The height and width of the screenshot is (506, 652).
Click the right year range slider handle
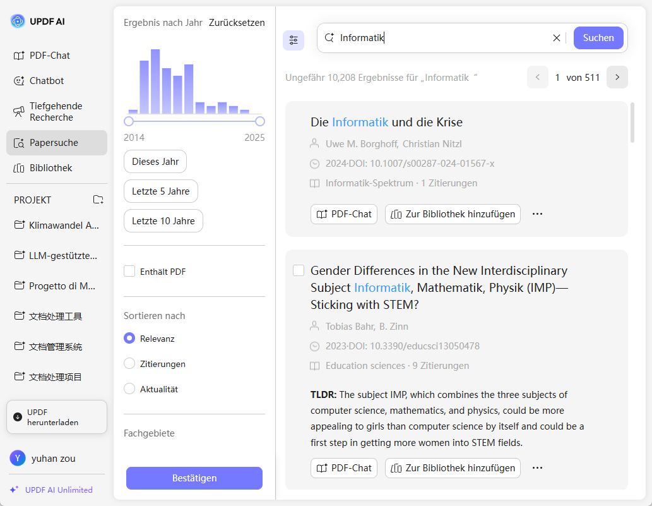260,121
